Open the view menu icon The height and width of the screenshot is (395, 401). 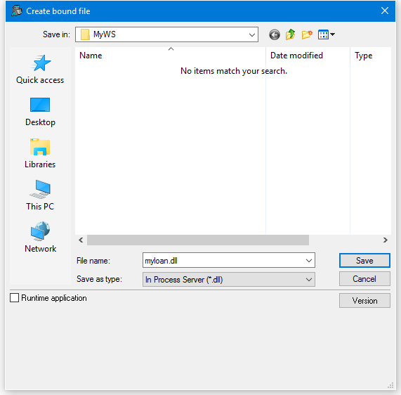click(326, 34)
